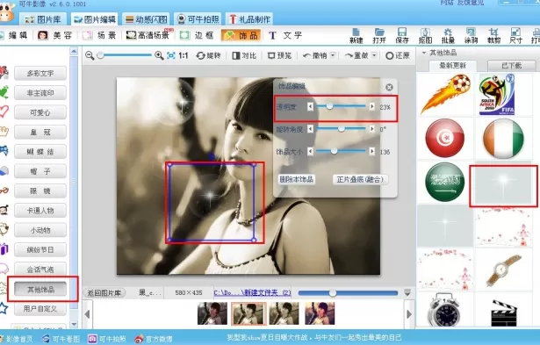Select the 缤纷节日 category
Viewport: 540px width, 345px height.
[x=40, y=250]
